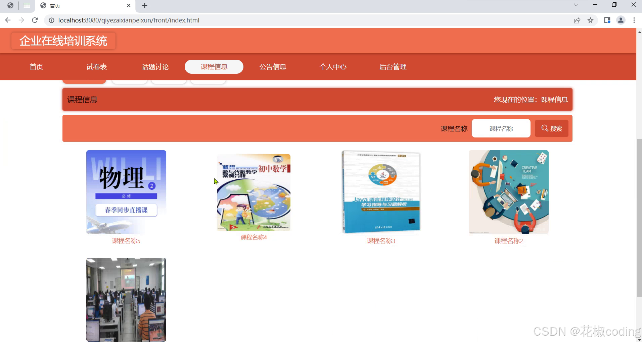Click 企业在线培训系统 site title
This screenshot has width=642, height=342.
click(x=63, y=41)
